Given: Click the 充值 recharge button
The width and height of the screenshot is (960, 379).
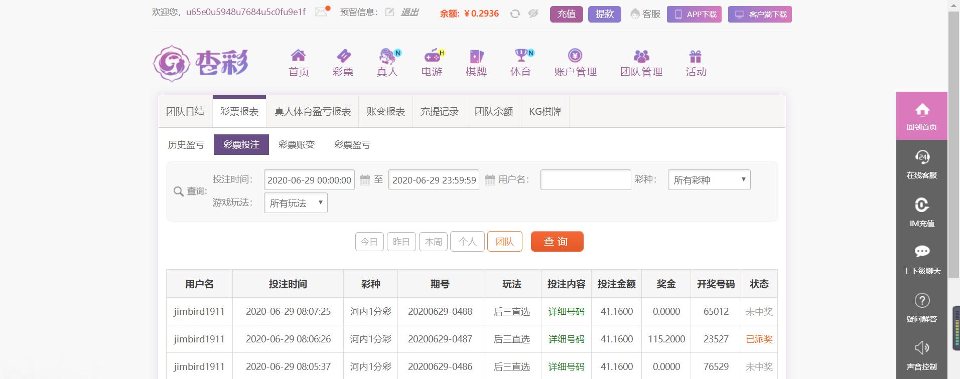Looking at the screenshot, I should (567, 14).
